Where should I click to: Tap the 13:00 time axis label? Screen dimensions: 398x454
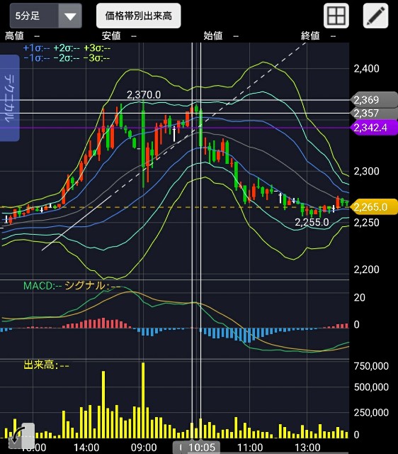click(x=307, y=448)
